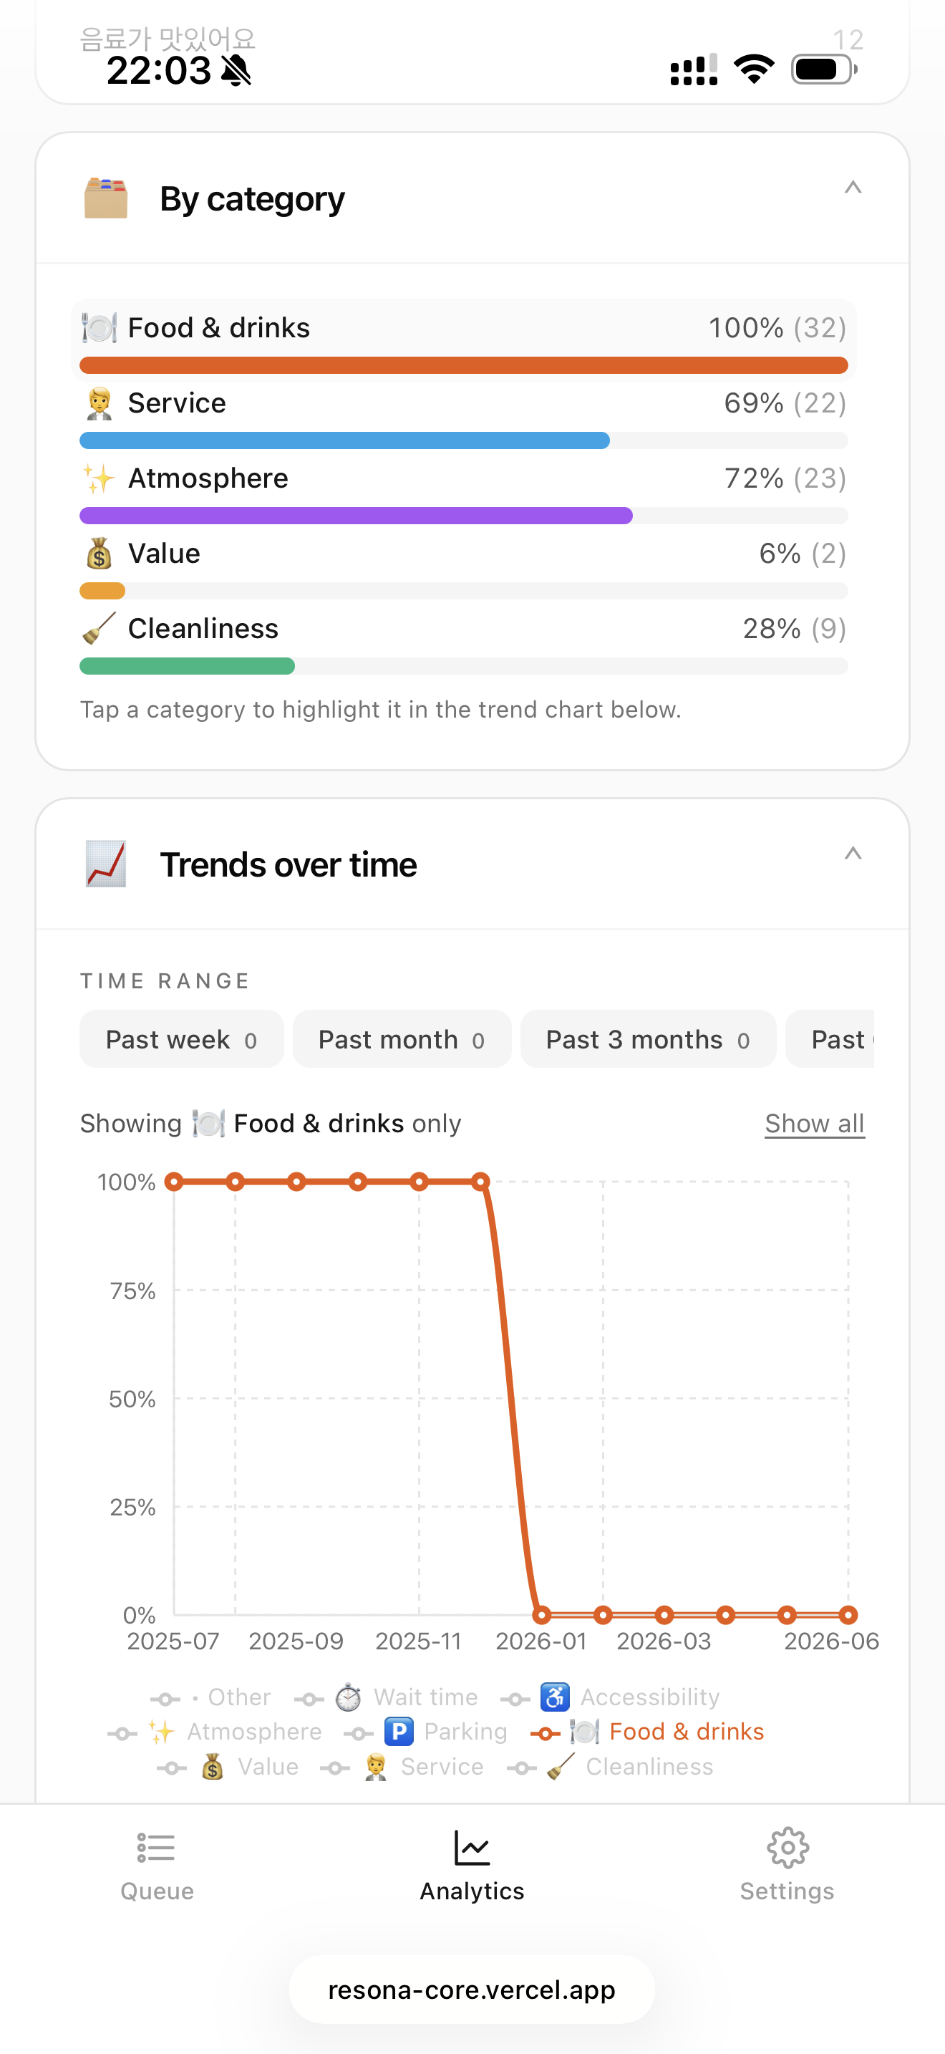Select the Past month range chip
945x2054 pixels.
[x=402, y=1039]
